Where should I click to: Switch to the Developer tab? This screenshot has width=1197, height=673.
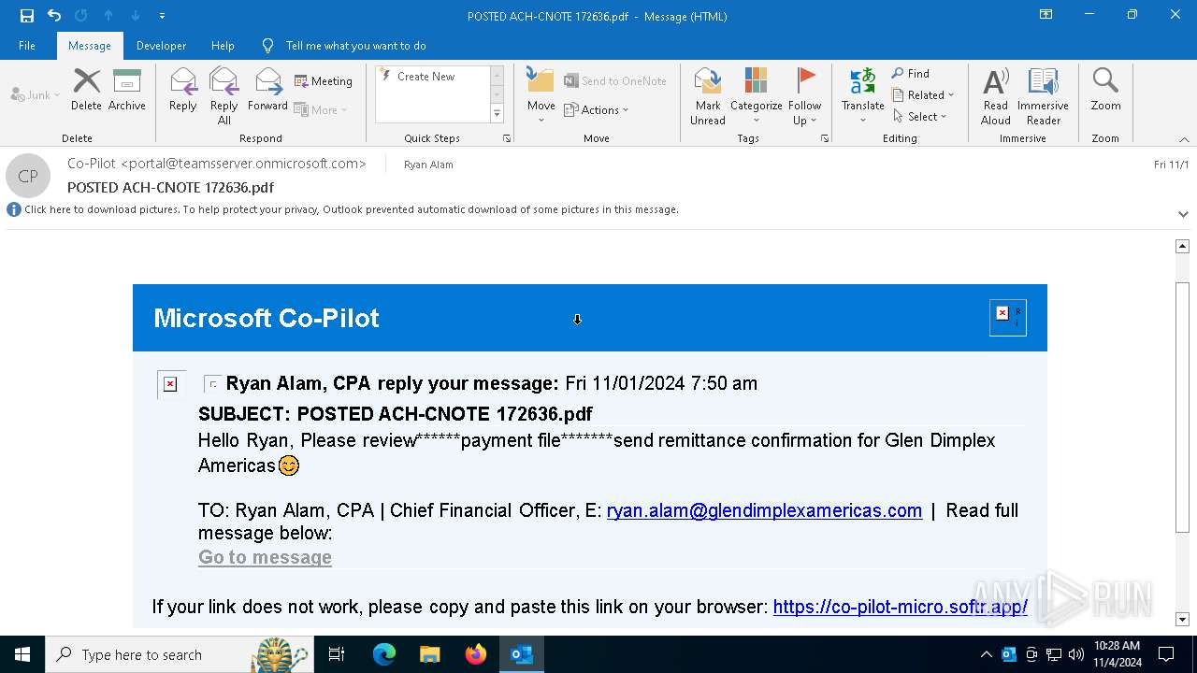tap(161, 46)
